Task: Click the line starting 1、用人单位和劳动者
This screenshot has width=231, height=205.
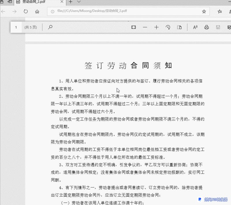Action: (x=131, y=81)
